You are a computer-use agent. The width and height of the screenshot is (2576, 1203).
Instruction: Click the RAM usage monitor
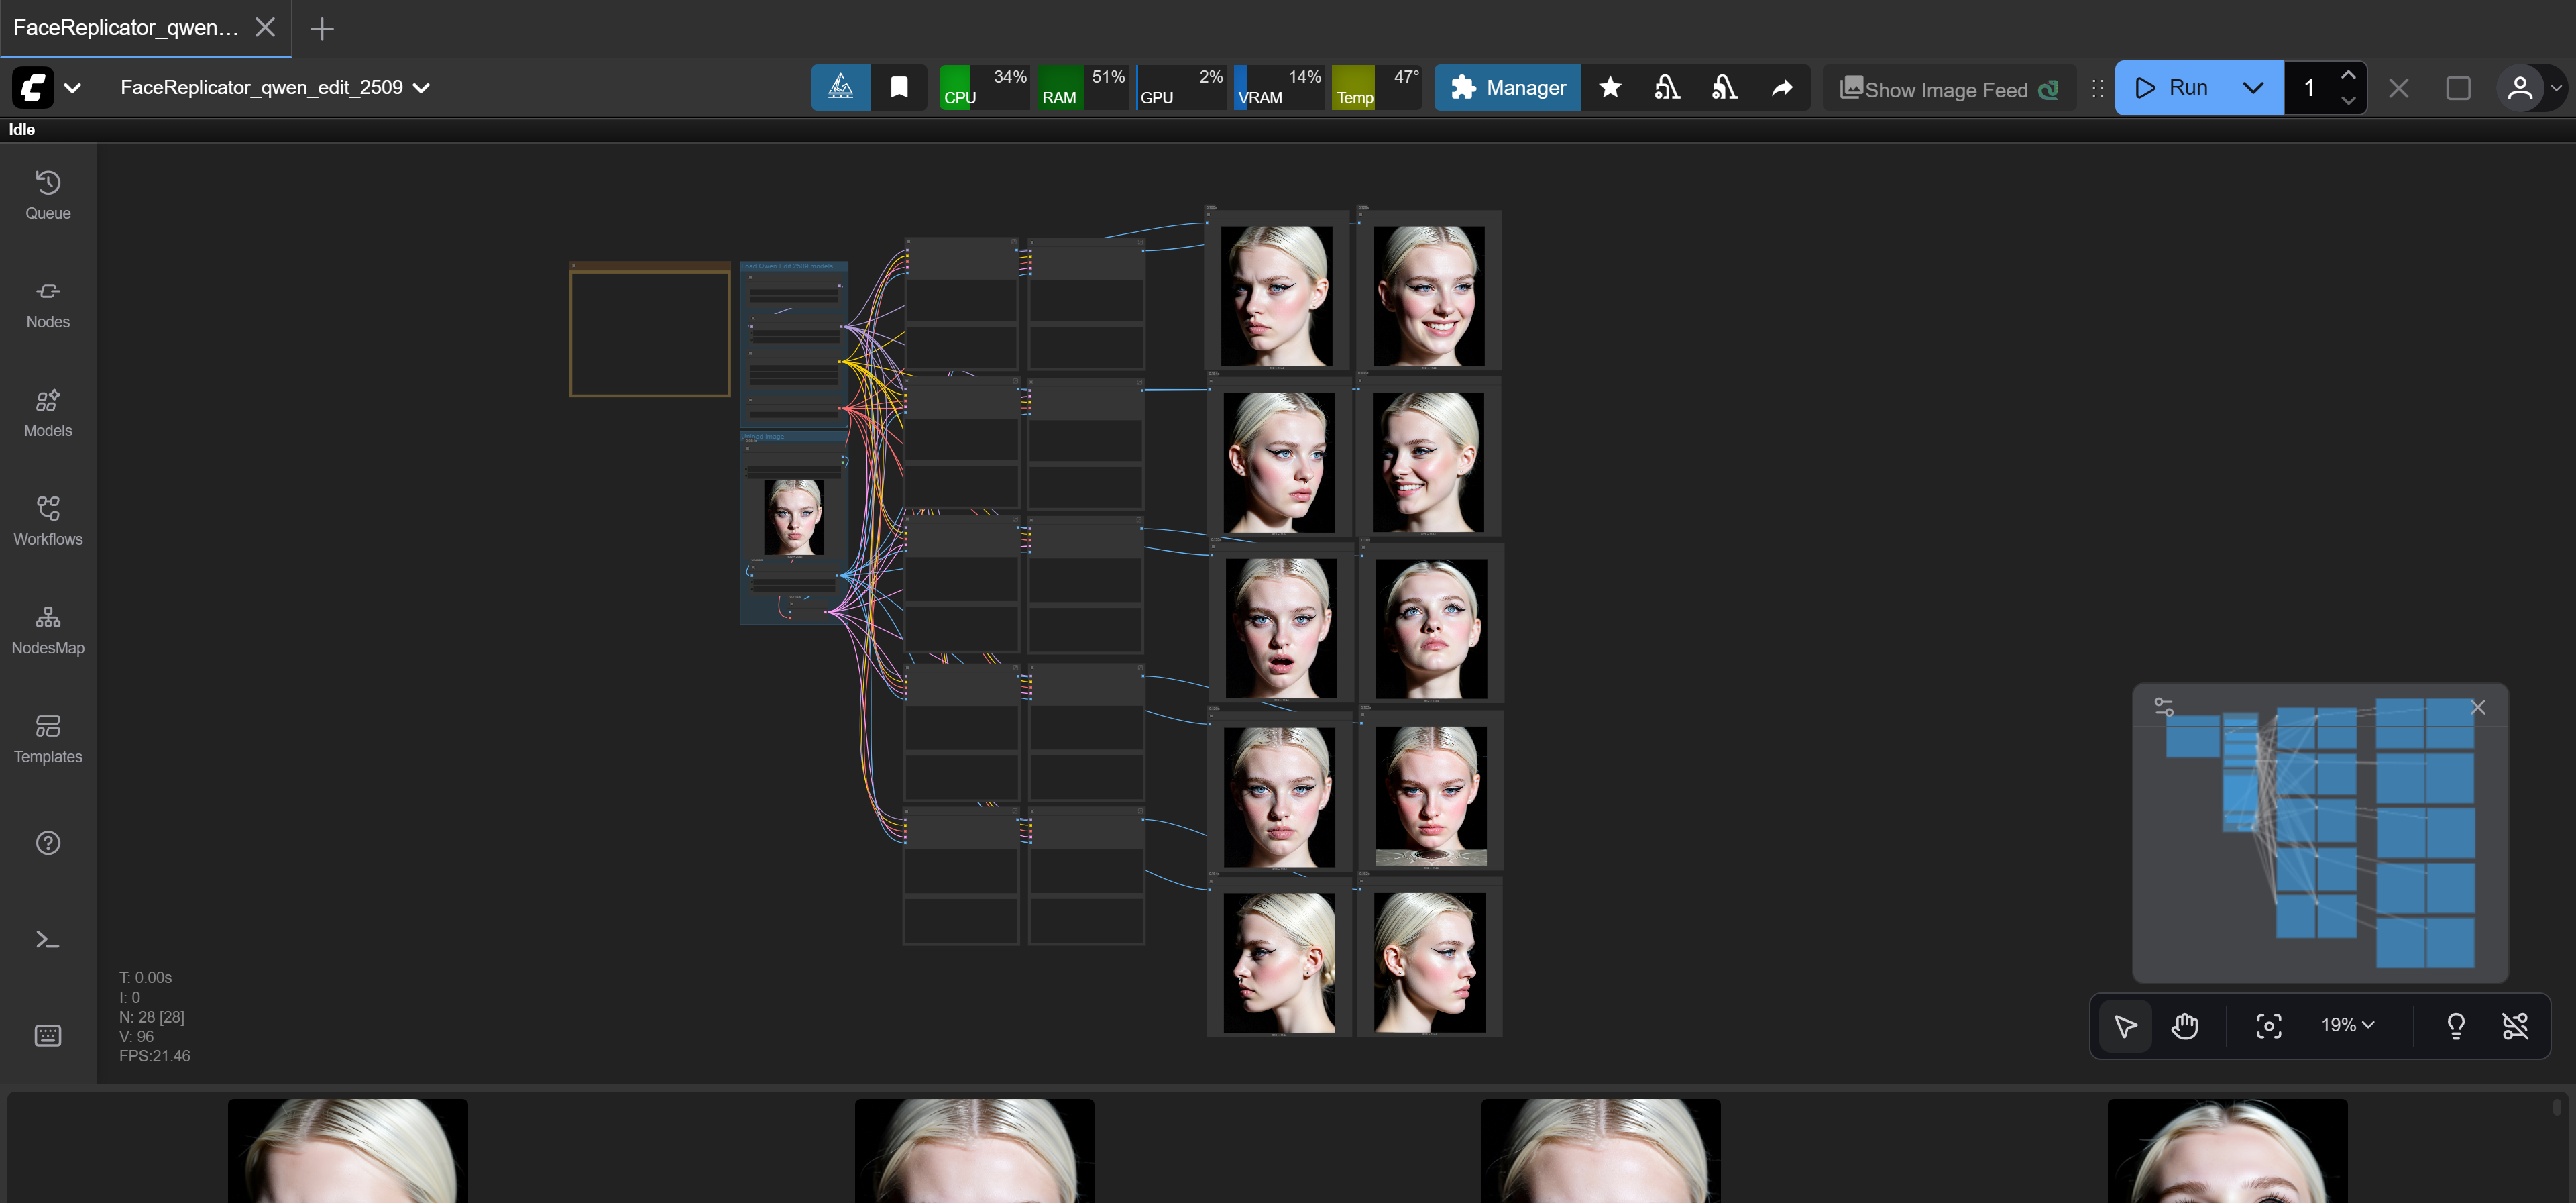coord(1083,88)
